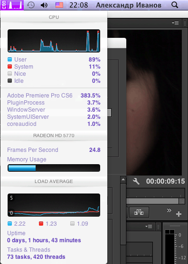Open the wrench settings button in Premiere
The image size is (188, 264).
tap(136, 181)
